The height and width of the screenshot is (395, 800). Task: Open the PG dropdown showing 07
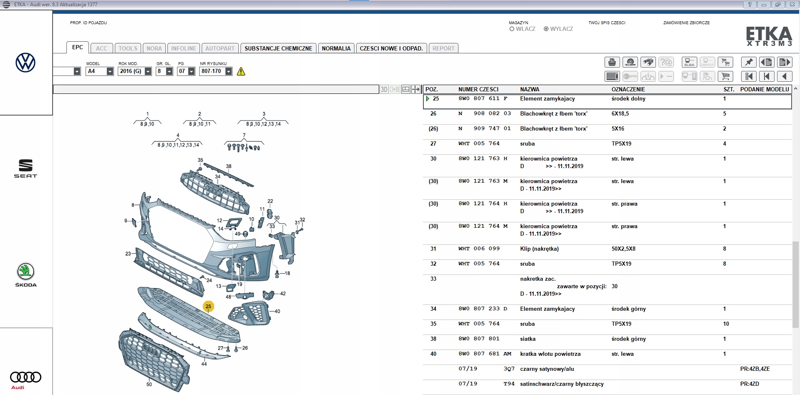click(187, 71)
